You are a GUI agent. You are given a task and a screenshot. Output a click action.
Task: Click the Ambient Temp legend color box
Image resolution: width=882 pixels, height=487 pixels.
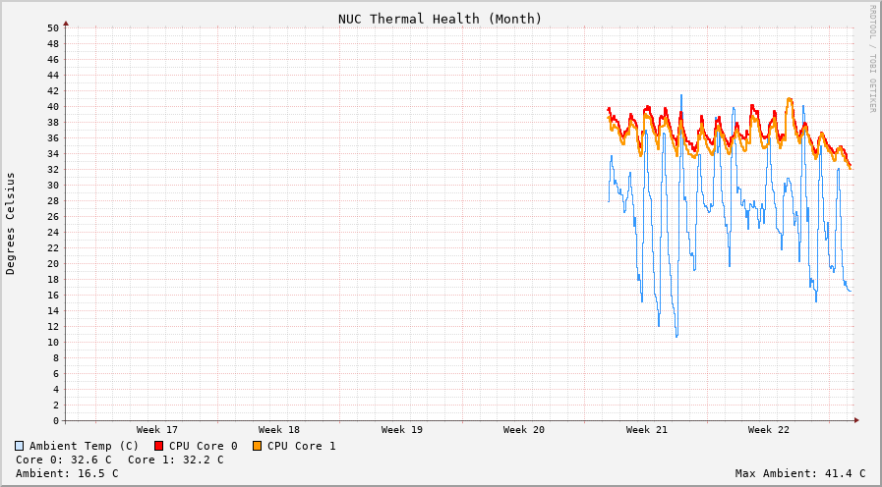tap(20, 446)
